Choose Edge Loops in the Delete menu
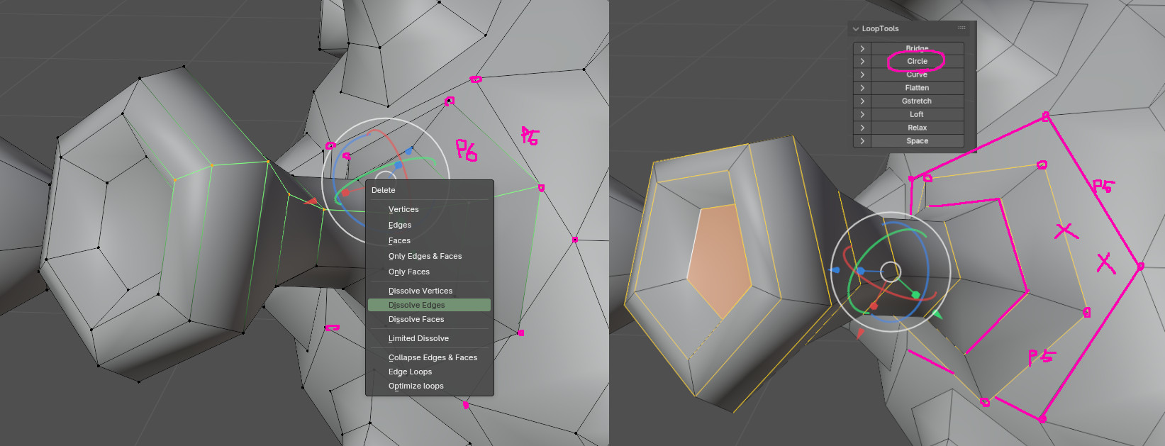The height and width of the screenshot is (446, 1165). tap(429, 372)
